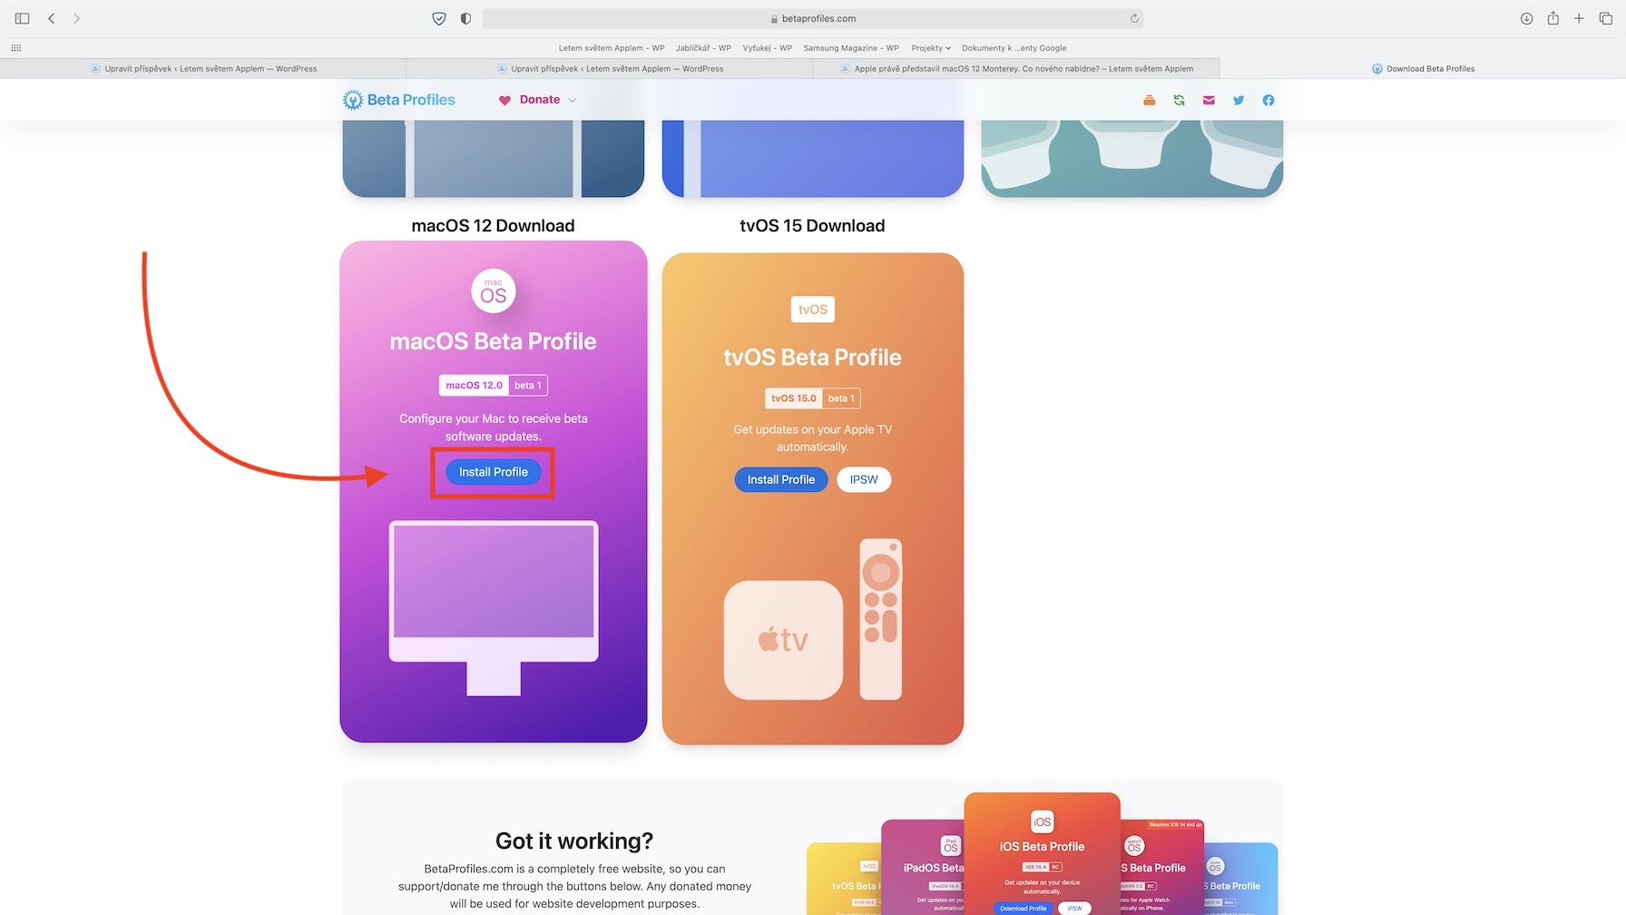Open a new tab with plus icon

tap(1579, 18)
